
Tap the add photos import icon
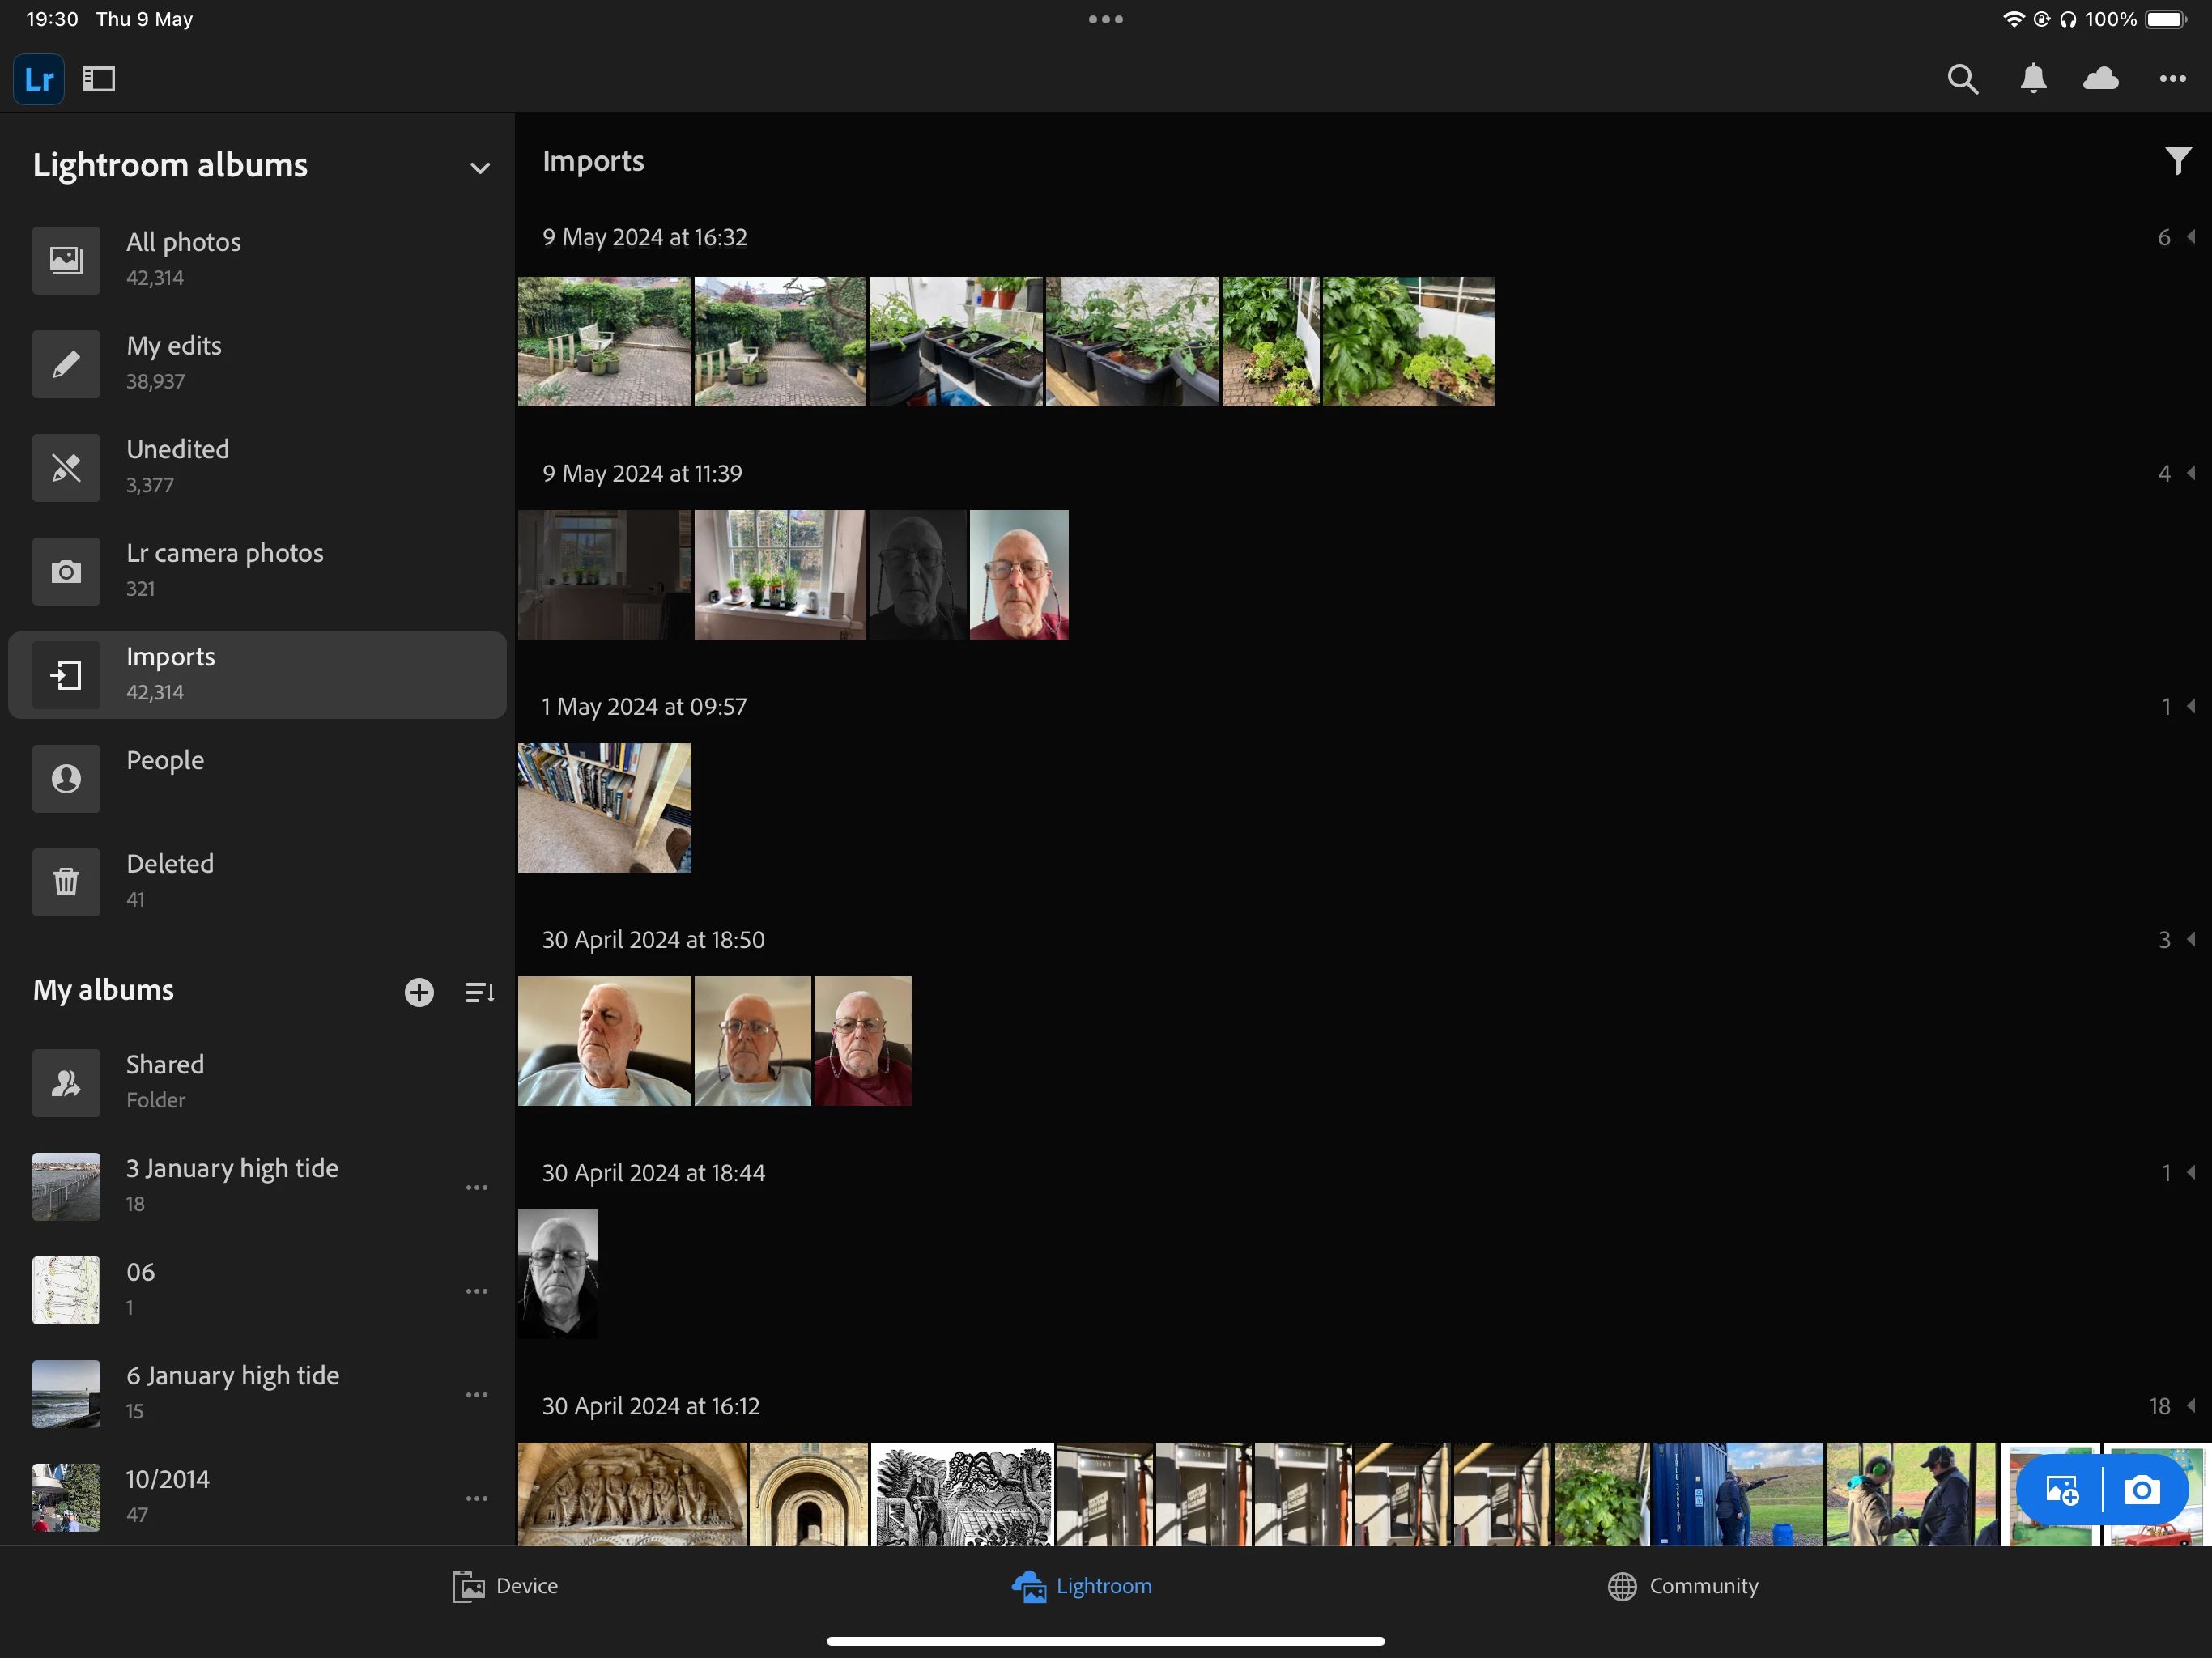[2062, 1491]
